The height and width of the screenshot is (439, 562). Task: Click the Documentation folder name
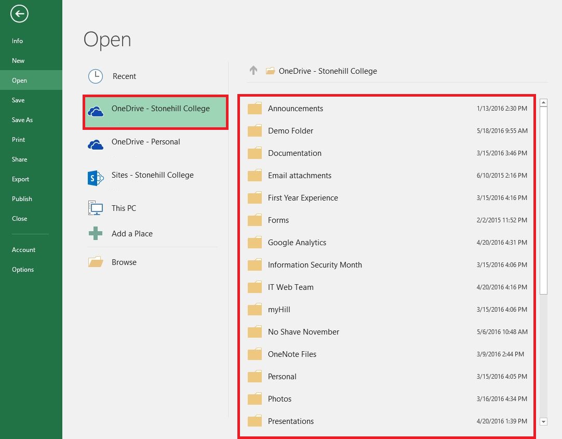click(x=295, y=153)
